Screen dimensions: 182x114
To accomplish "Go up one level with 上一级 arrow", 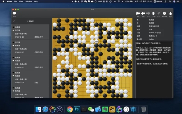I will coord(153,13).
